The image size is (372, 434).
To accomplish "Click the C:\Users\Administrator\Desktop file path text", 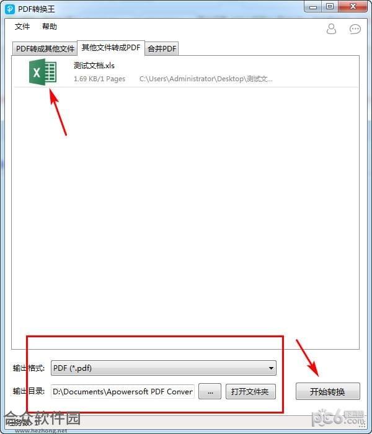I will point(206,79).
